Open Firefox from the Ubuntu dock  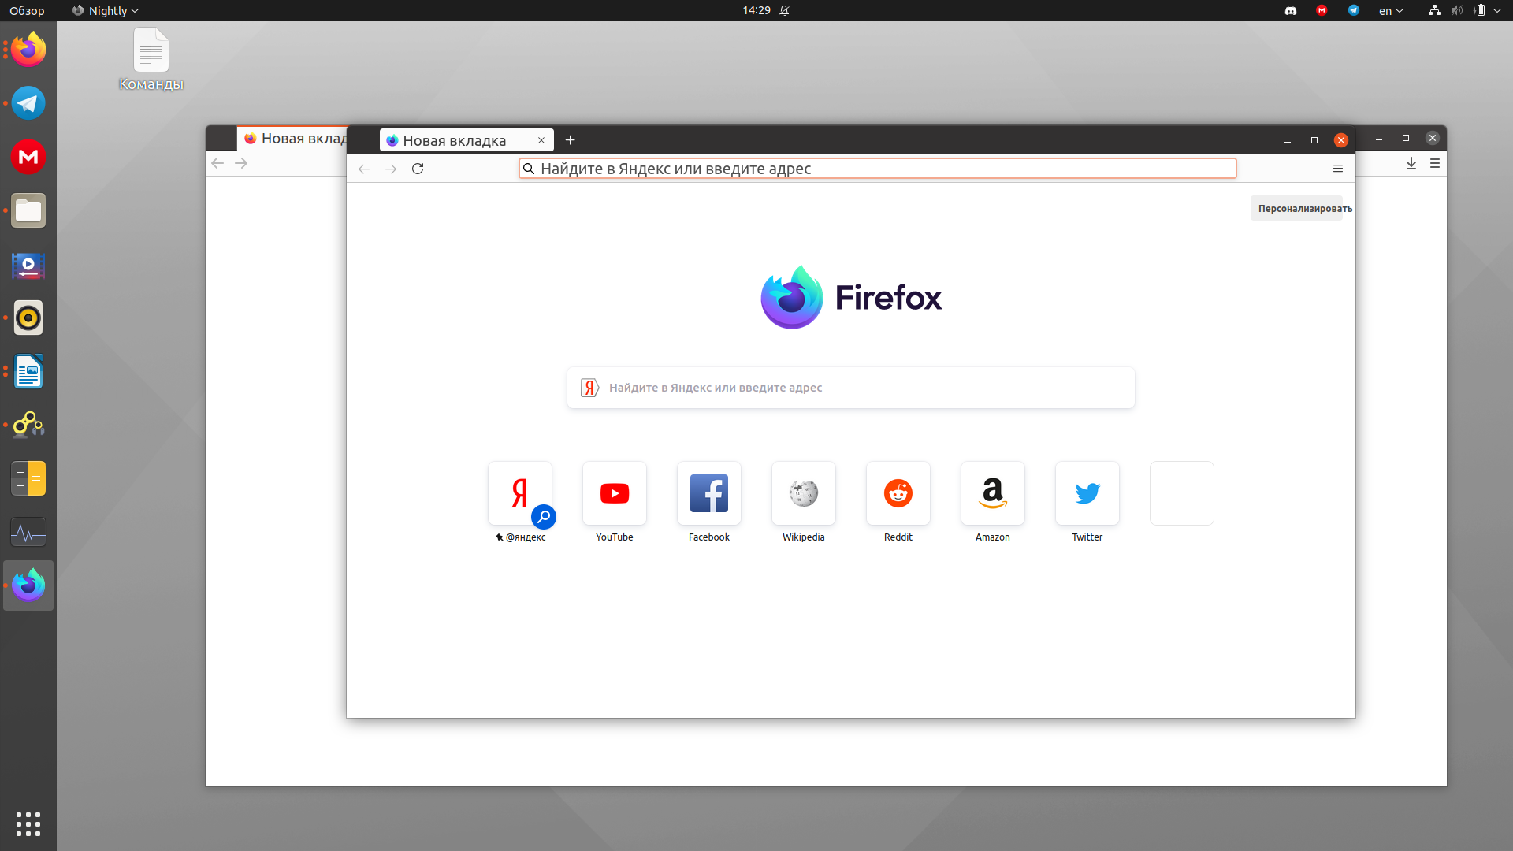[x=28, y=50]
